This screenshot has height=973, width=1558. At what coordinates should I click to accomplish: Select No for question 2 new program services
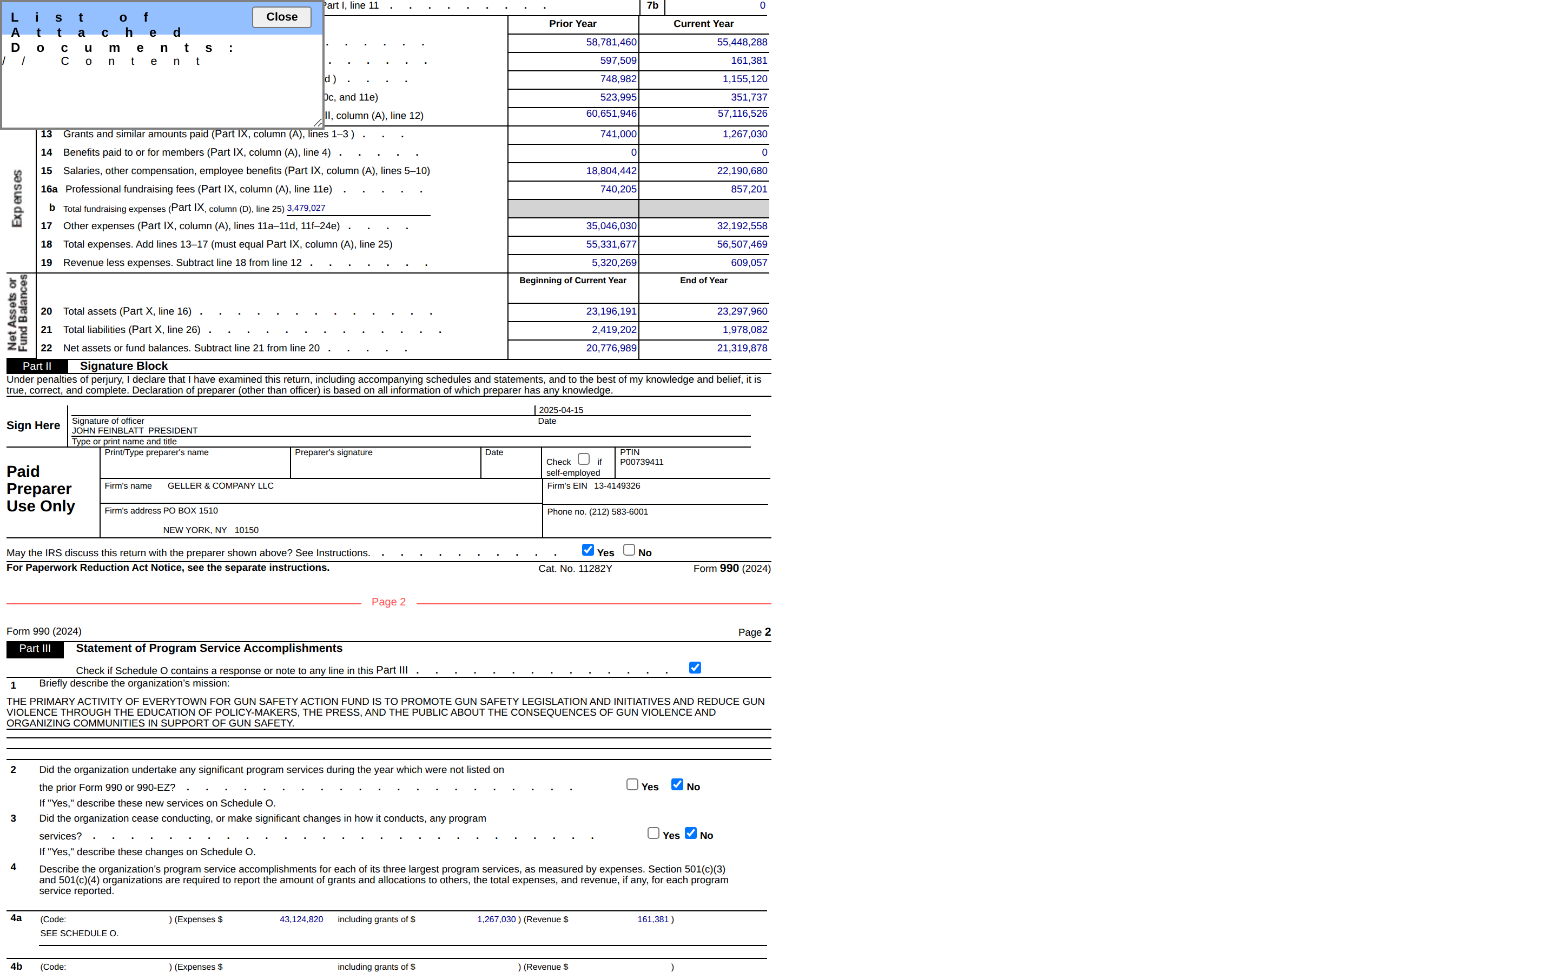pyautogui.click(x=677, y=784)
